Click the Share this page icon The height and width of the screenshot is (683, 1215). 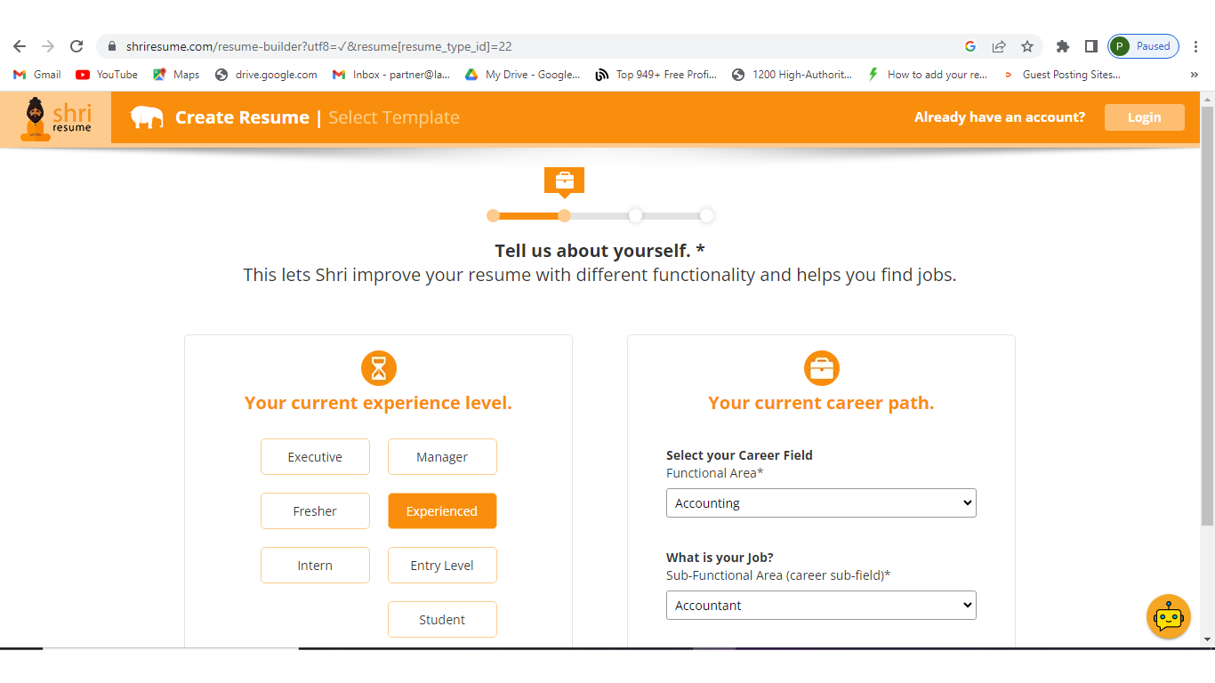point(999,46)
